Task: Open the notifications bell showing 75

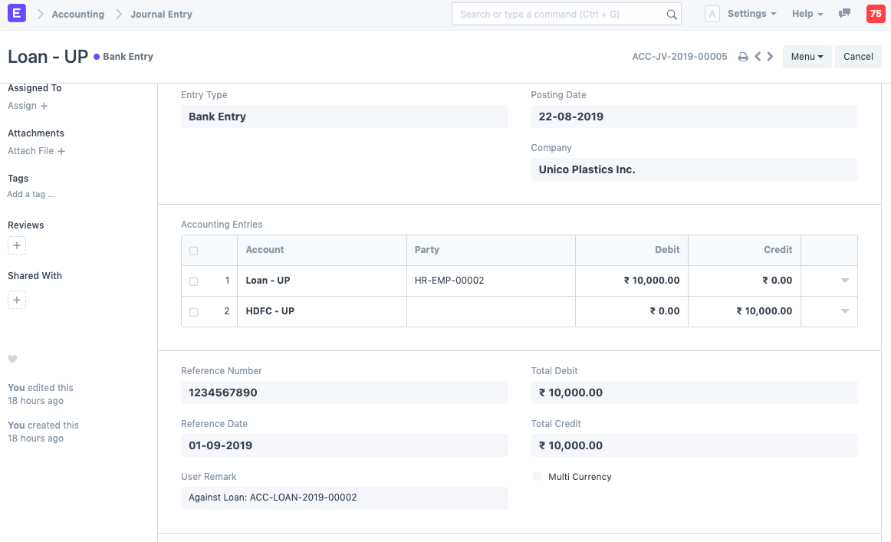Action: [876, 13]
